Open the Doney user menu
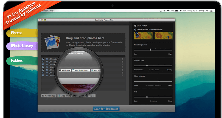The width and height of the screenshot is (222, 118). coord(202,11)
